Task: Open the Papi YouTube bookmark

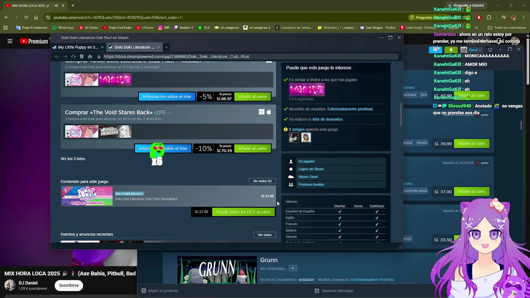Action: click(117, 28)
